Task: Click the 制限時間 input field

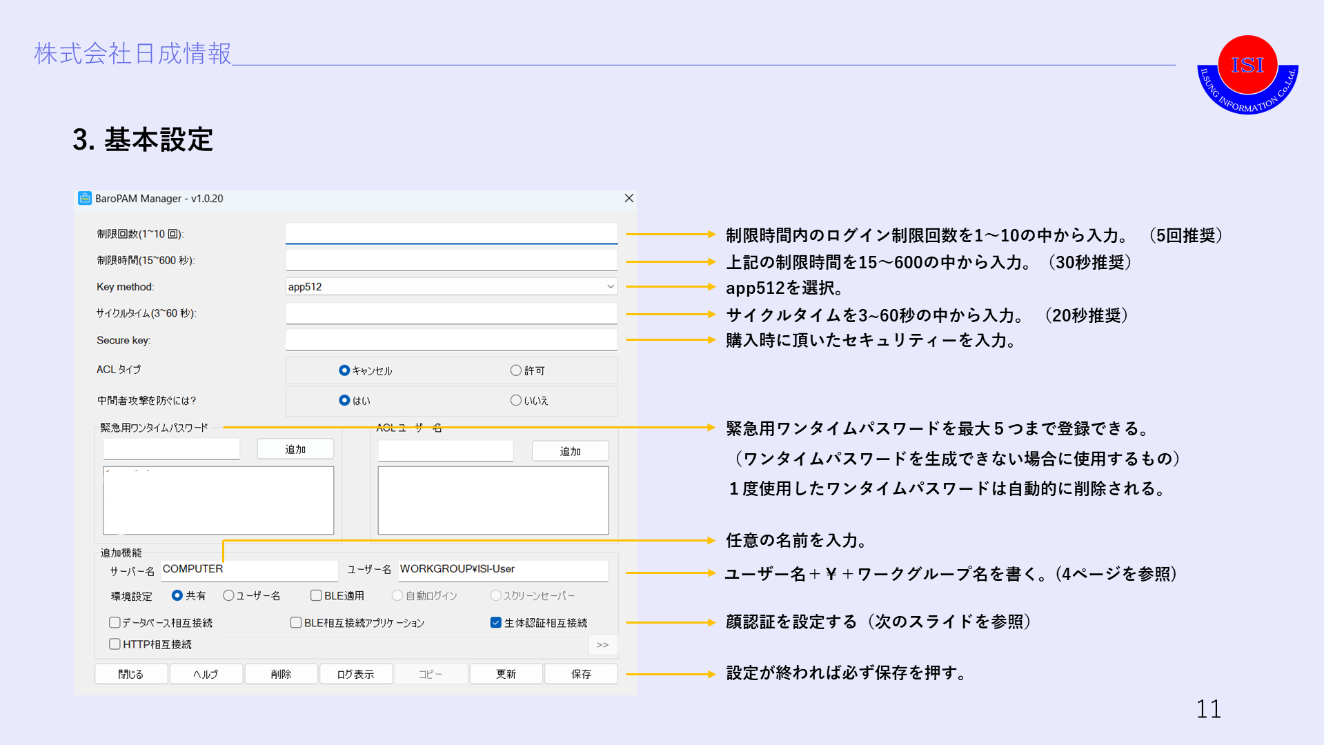Action: pyautogui.click(x=451, y=260)
